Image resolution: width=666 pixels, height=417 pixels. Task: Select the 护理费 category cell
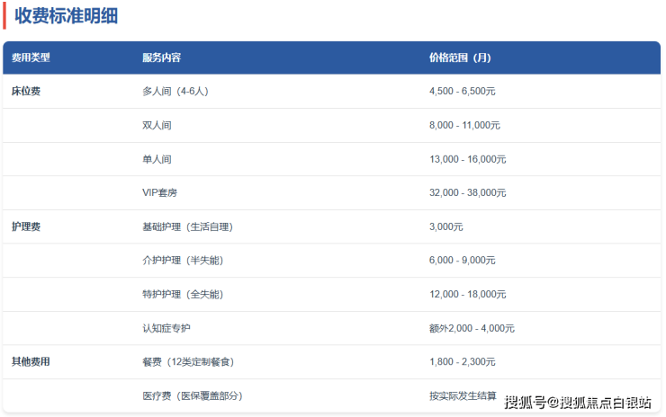25,226
